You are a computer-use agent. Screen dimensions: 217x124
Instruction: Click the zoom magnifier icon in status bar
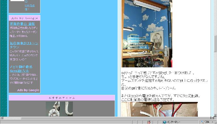(x=202, y=122)
